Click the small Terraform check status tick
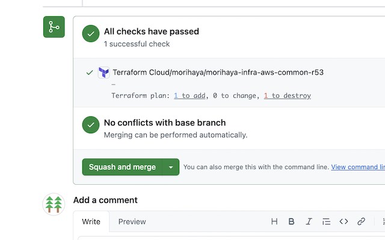Image resolution: width=385 pixels, height=240 pixels. point(90,73)
